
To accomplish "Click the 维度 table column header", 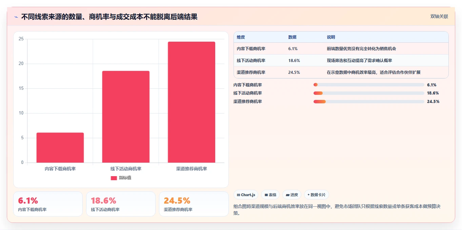I will click(241, 37).
